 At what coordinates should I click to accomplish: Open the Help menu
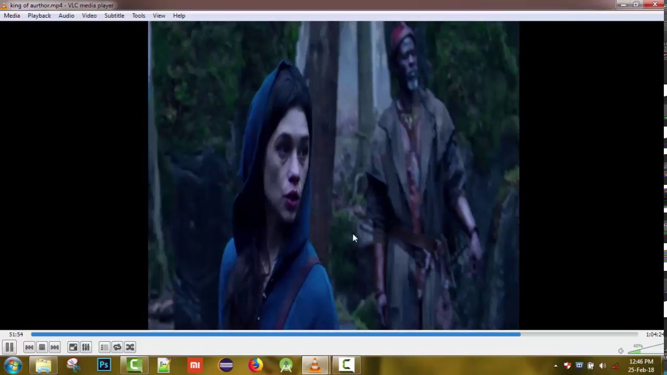click(x=179, y=16)
